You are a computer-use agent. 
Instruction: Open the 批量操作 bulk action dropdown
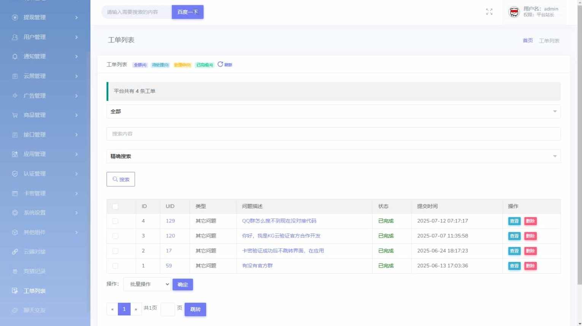(147, 284)
